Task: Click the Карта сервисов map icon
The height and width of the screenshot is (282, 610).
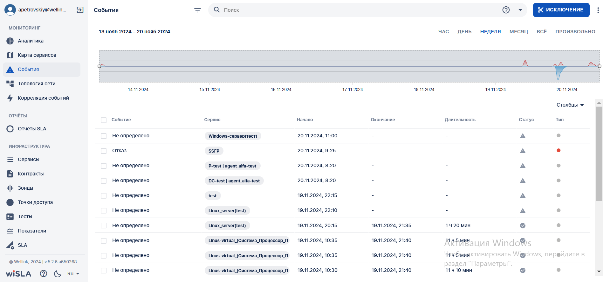Action: click(x=10, y=55)
